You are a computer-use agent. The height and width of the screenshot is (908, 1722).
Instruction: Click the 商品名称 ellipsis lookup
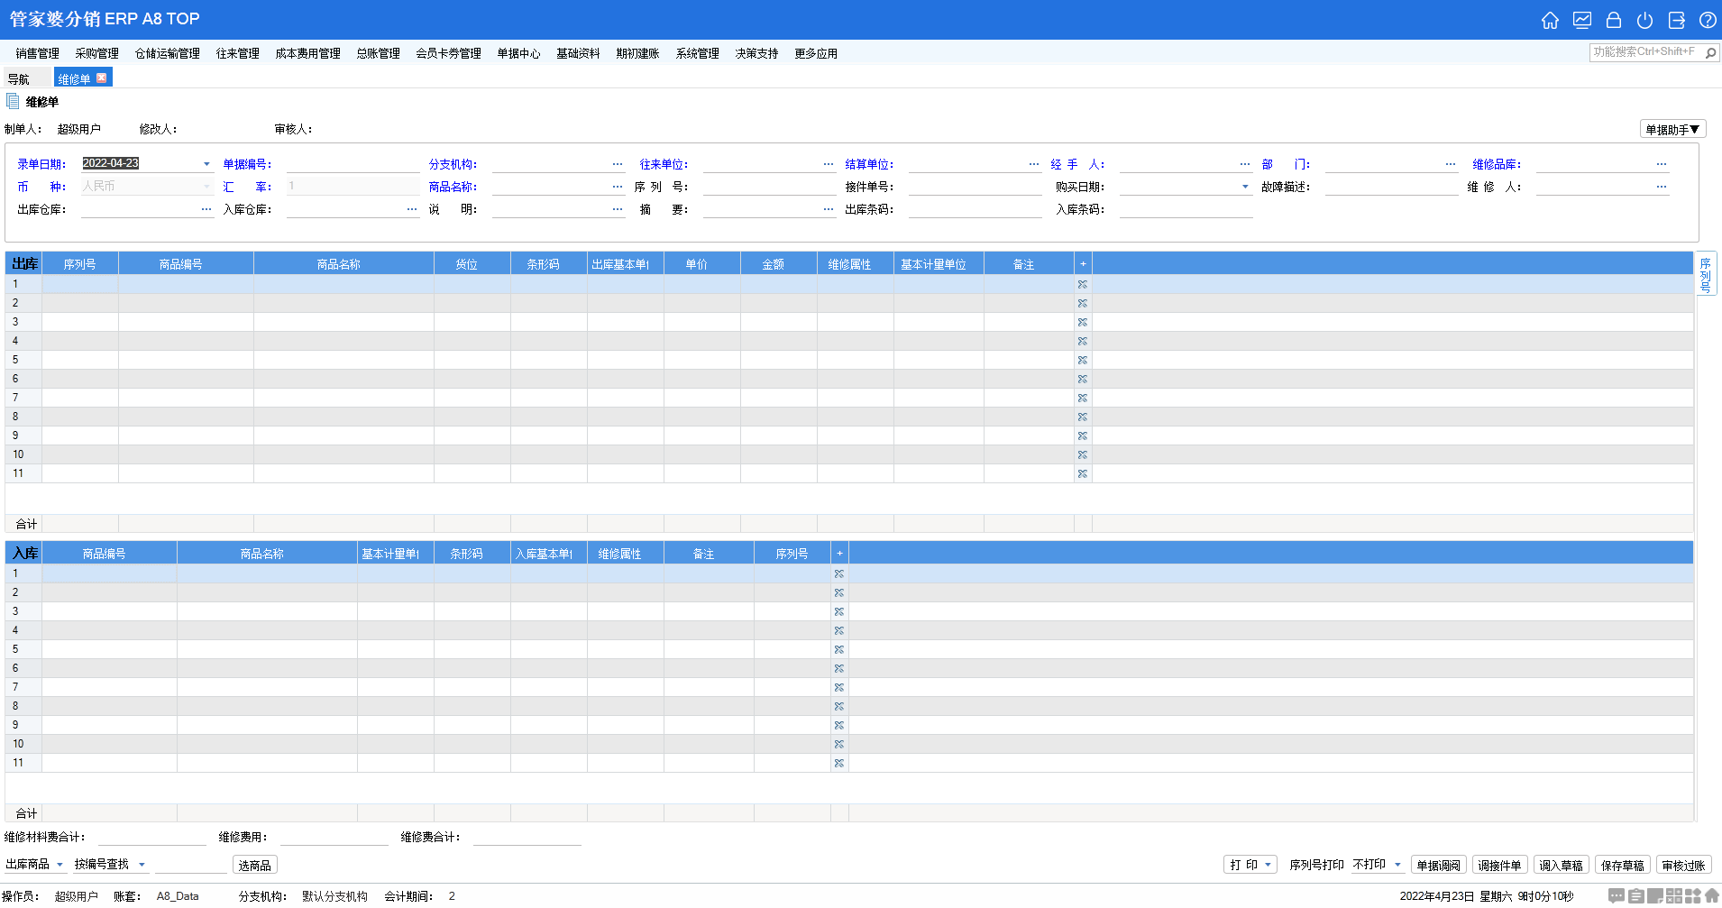618,187
